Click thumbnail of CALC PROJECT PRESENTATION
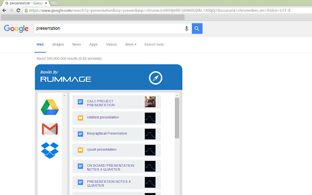The image size is (312, 195). tap(150, 102)
